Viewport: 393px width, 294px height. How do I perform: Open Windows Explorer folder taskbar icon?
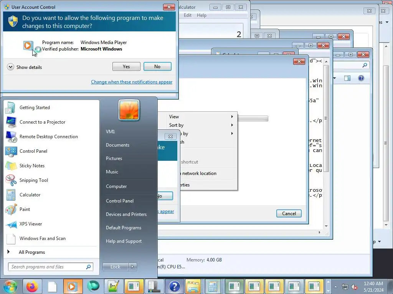(193, 286)
